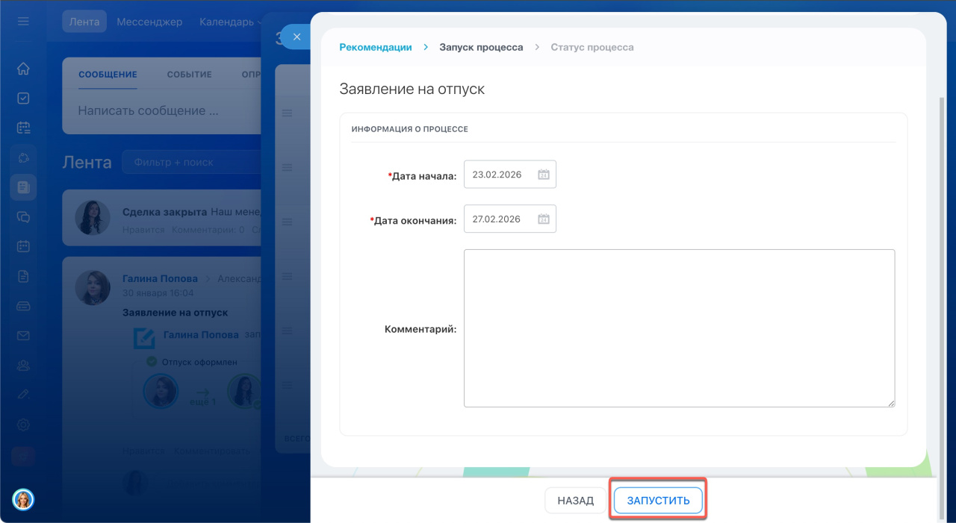Click the user avatar at sidebar bottom
956x523 pixels.
pos(23,499)
